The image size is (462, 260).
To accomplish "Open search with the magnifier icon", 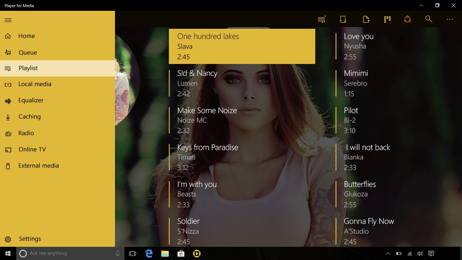I will [429, 19].
